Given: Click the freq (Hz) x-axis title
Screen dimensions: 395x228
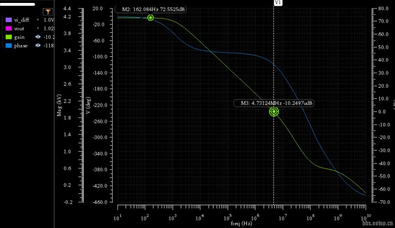Looking at the screenshot, I should tap(241, 223).
